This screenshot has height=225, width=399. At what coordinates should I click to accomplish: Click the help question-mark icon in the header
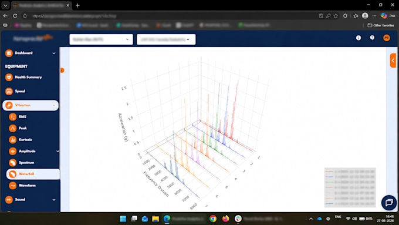pyautogui.click(x=372, y=38)
